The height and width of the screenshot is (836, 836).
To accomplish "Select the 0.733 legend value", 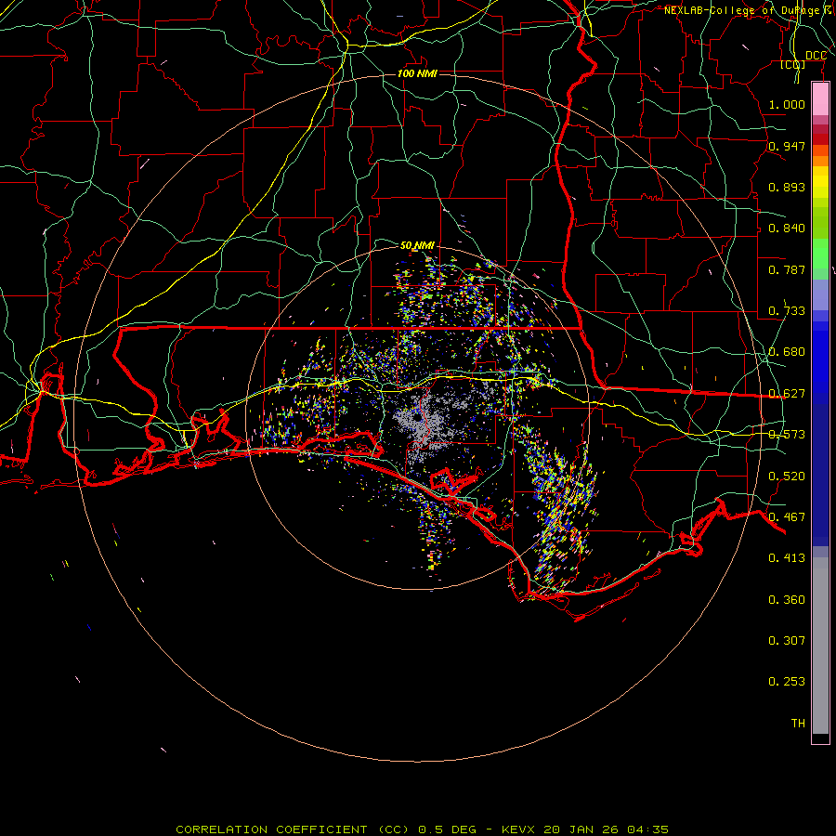I will [x=787, y=311].
